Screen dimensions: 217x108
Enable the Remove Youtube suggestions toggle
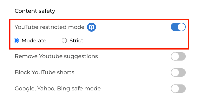pos(178,56)
